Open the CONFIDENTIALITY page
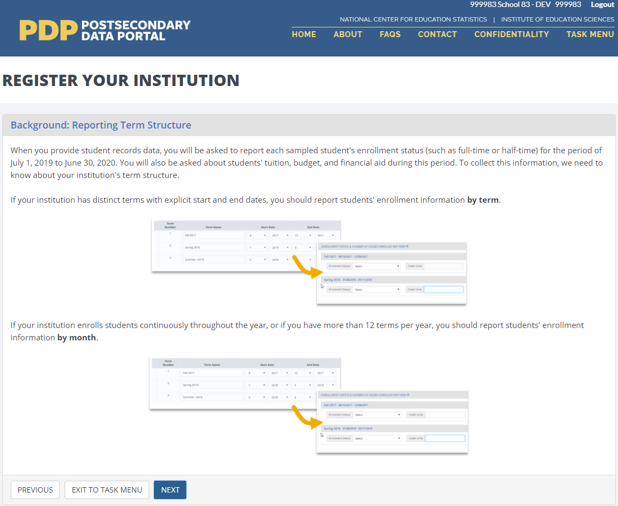Screen dimensions: 618x506 tap(511, 34)
